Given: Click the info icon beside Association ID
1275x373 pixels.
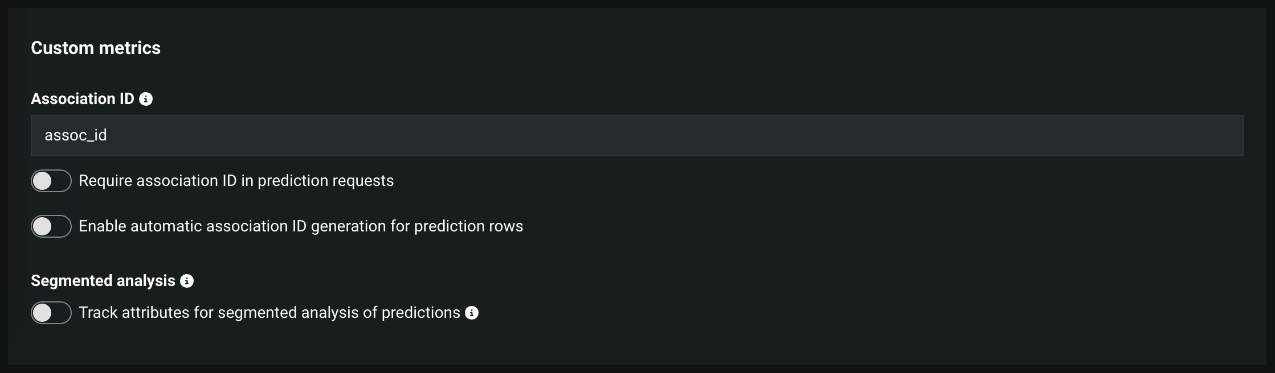Looking at the screenshot, I should (x=146, y=99).
